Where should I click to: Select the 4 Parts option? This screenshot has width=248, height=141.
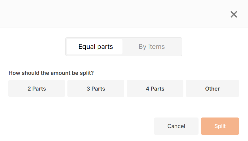(155, 88)
